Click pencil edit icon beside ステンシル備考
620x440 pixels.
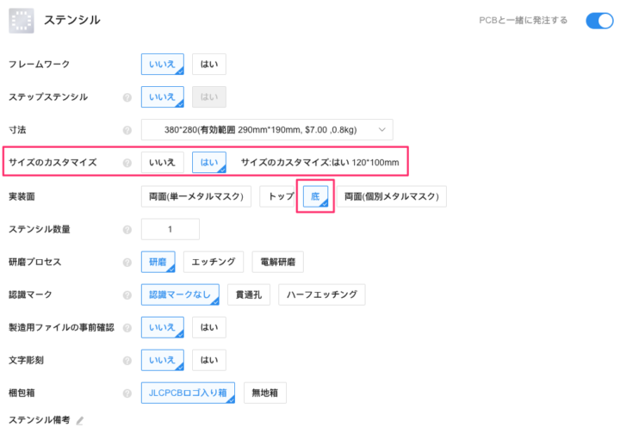(x=80, y=421)
